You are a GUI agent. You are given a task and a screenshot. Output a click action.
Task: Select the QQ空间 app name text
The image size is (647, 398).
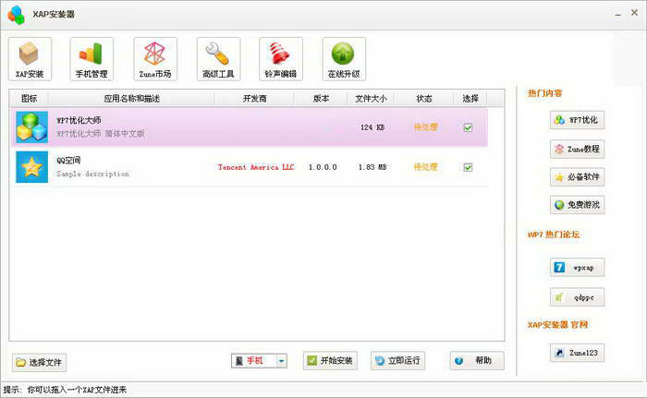68,161
